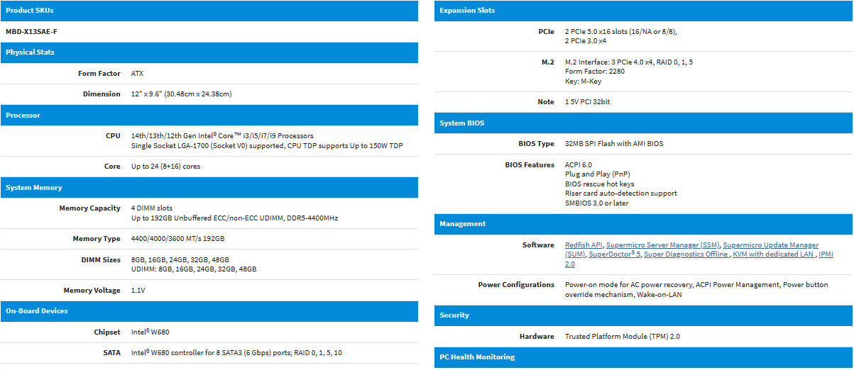The width and height of the screenshot is (854, 370).
Task: Visit KVM with dedicated LAN link
Action: click(x=774, y=254)
